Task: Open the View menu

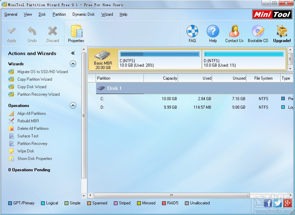Action: point(28,14)
